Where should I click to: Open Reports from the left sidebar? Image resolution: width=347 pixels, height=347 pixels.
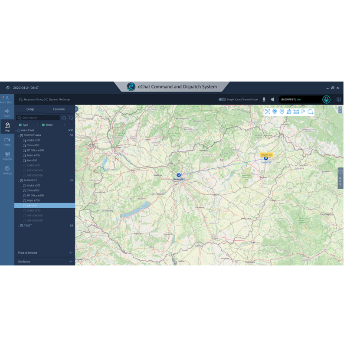click(7, 156)
